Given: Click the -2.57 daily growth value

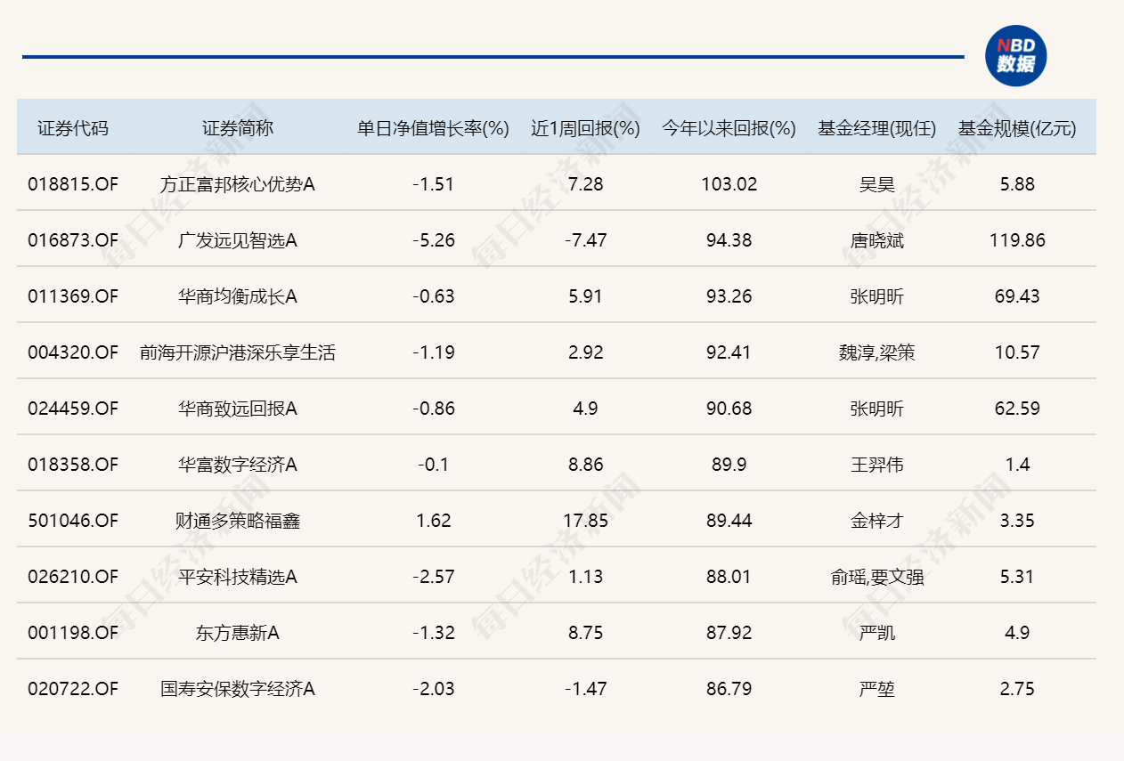Looking at the screenshot, I should [434, 577].
